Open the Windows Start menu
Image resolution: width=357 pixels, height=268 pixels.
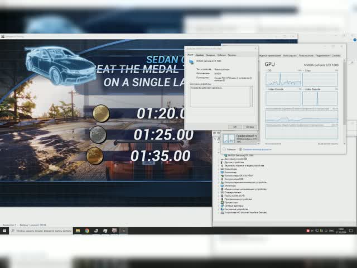point(4,231)
